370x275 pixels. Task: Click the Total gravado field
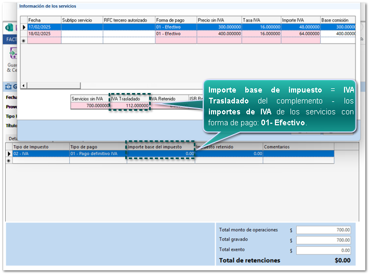(x=324, y=240)
